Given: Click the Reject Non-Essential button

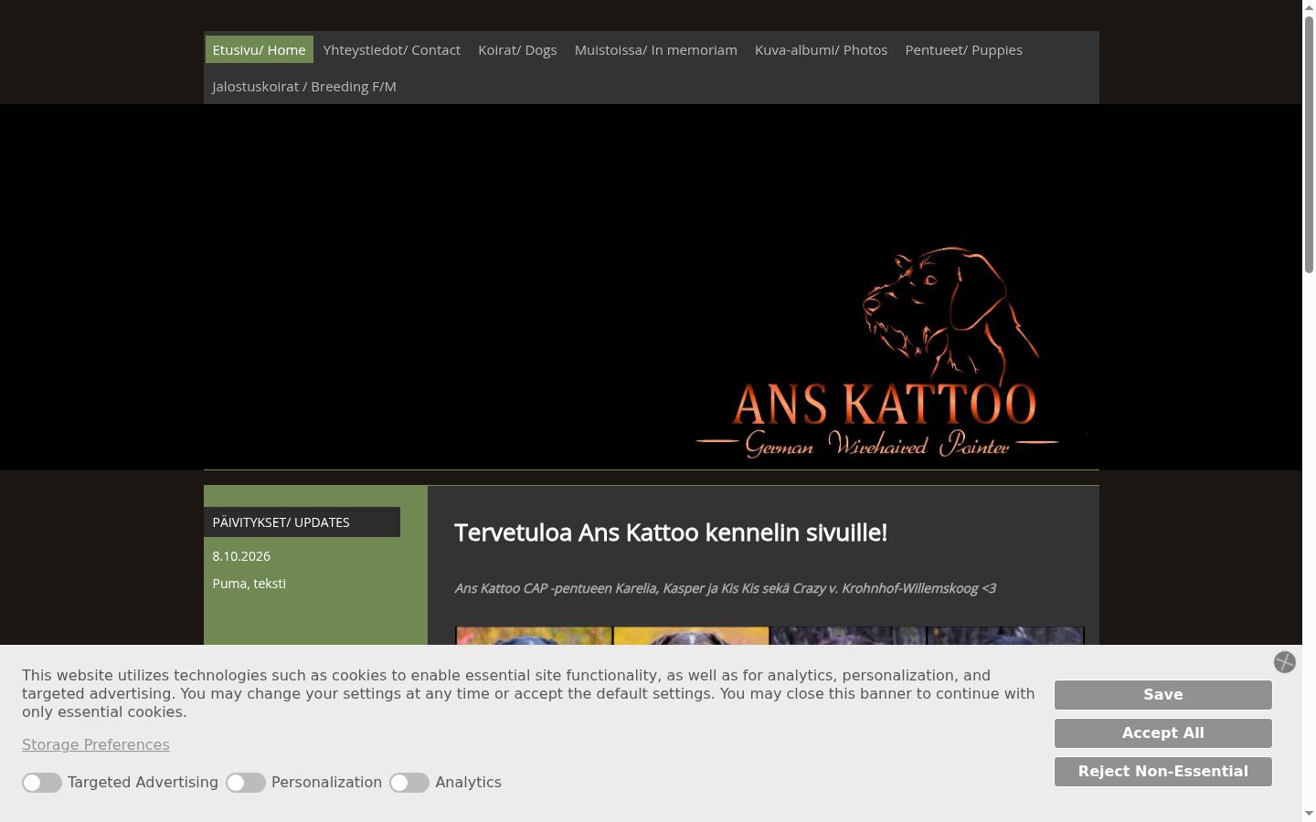Looking at the screenshot, I should coord(1163,771).
